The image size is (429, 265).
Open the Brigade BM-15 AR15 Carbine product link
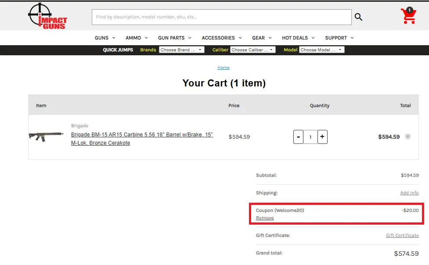[x=142, y=139]
